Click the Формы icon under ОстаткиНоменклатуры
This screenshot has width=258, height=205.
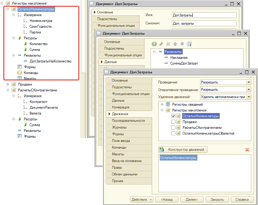20,67
